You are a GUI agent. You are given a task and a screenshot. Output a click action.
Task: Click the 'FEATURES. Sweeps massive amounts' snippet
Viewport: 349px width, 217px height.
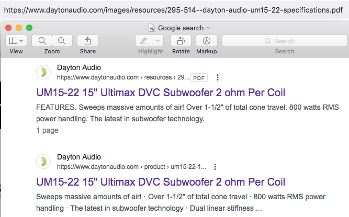pyautogui.click(x=187, y=113)
